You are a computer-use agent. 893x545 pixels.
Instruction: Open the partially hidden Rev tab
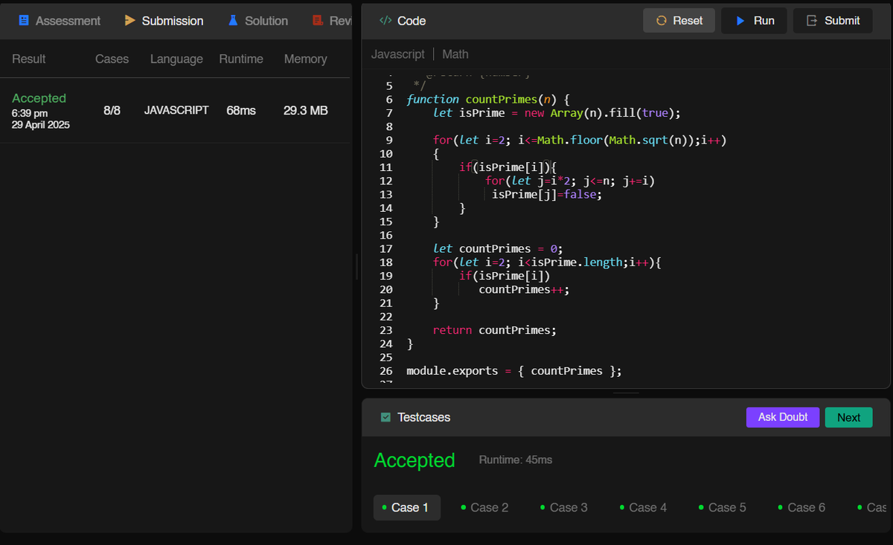[x=332, y=21]
